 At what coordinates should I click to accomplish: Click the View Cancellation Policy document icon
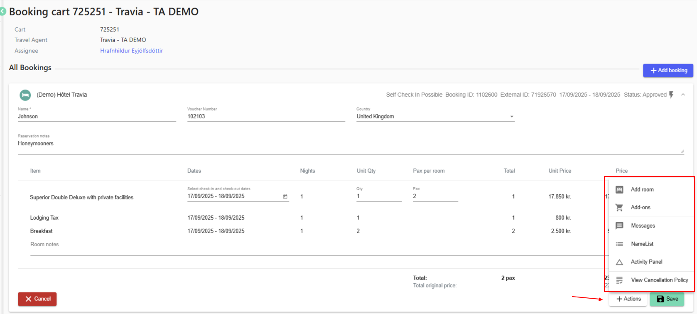tap(619, 280)
